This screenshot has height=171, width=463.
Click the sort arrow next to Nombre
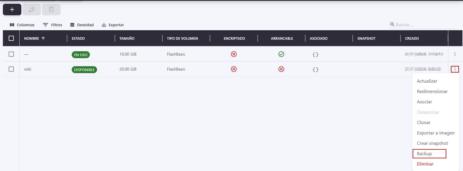43,38
